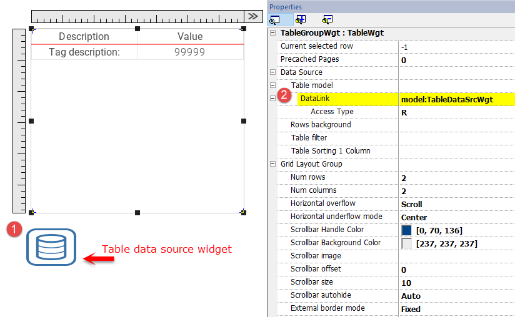Collapse the Grid Layout Group section
515x317 pixels.
272,164
